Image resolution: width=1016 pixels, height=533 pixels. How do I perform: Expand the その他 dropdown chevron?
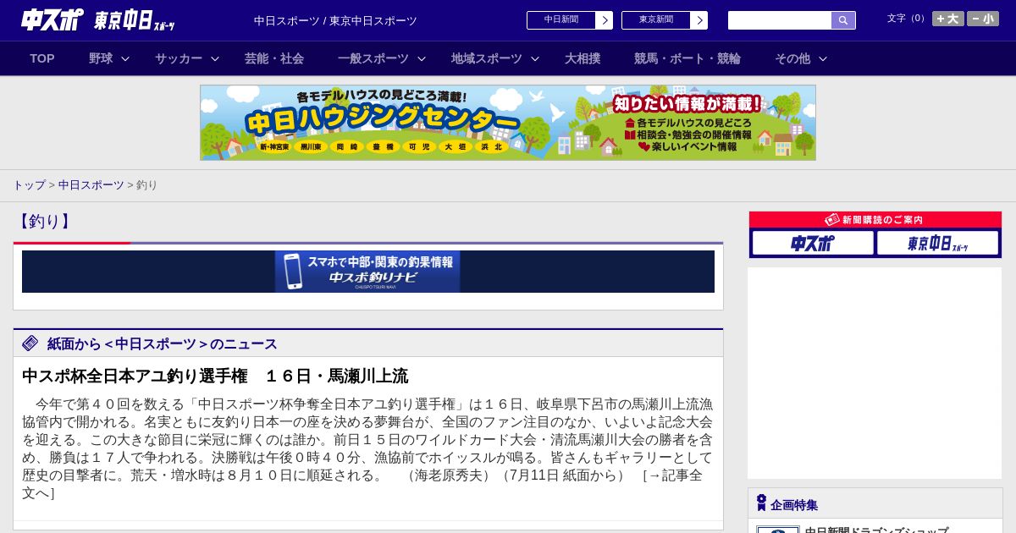coord(823,58)
